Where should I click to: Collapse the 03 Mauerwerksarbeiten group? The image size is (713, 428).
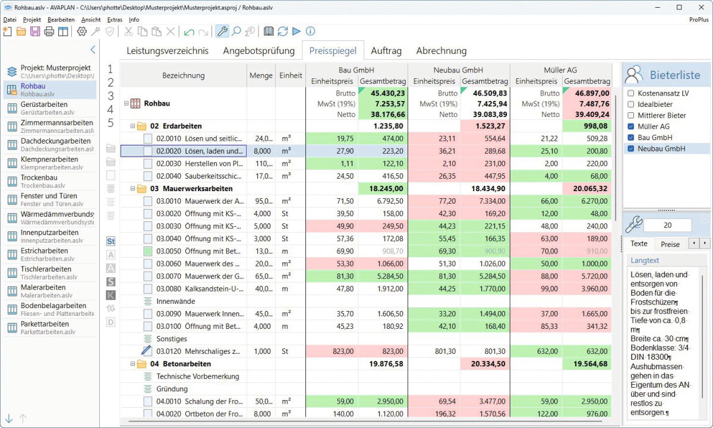[132, 189]
